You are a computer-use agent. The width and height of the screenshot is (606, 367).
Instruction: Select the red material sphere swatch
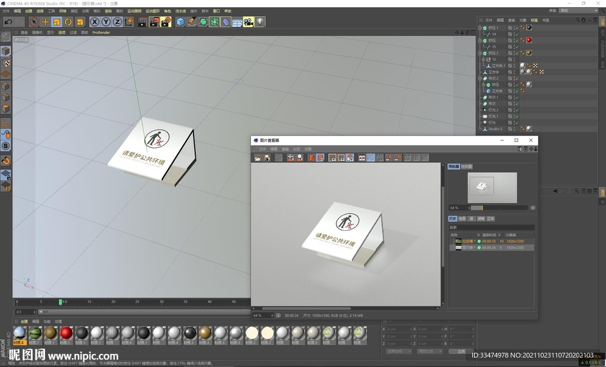coord(66,333)
